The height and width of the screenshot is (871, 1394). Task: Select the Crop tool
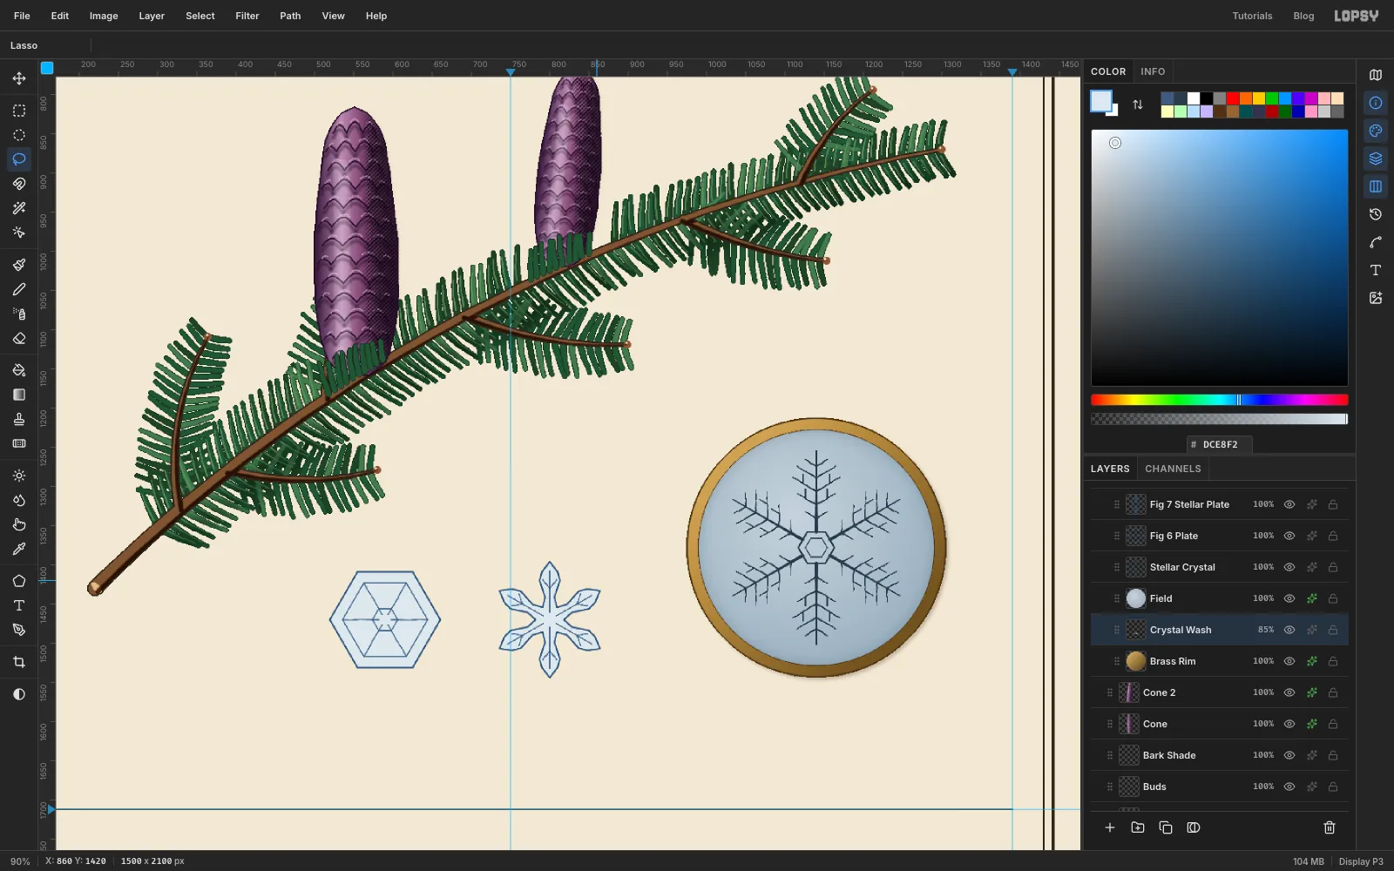click(x=19, y=662)
